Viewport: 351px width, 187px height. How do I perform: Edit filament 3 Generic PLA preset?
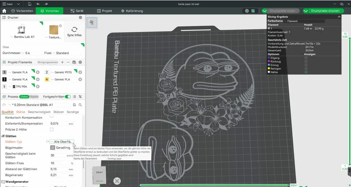tap(38, 79)
